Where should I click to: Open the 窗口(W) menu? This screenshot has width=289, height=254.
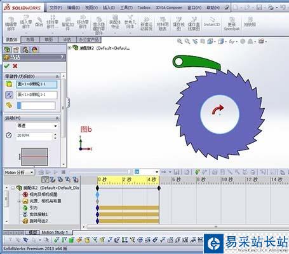[x=194, y=8]
